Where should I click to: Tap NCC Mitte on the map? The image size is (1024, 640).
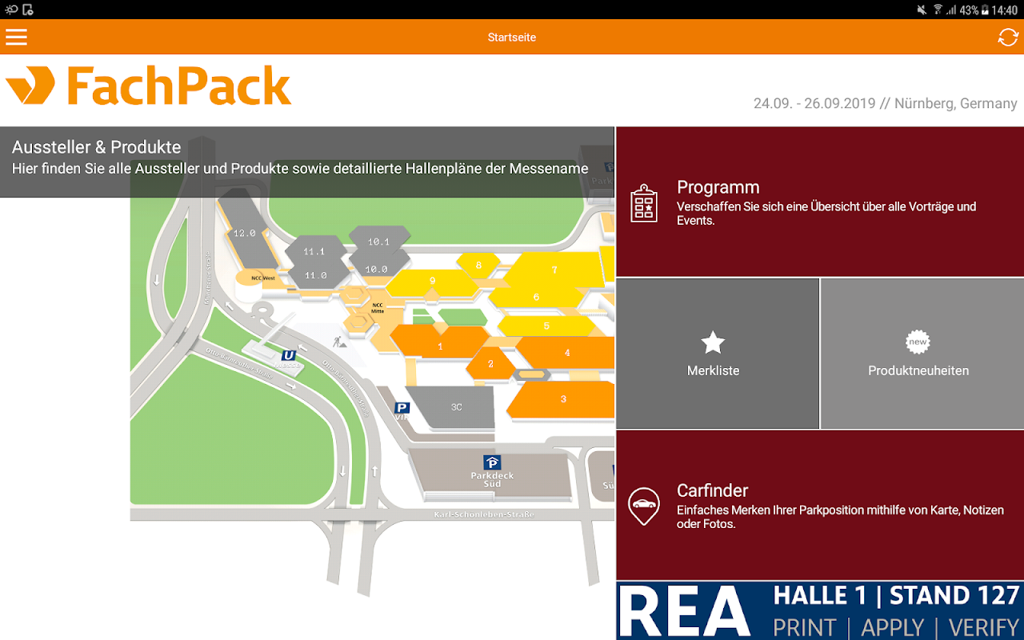(378, 308)
